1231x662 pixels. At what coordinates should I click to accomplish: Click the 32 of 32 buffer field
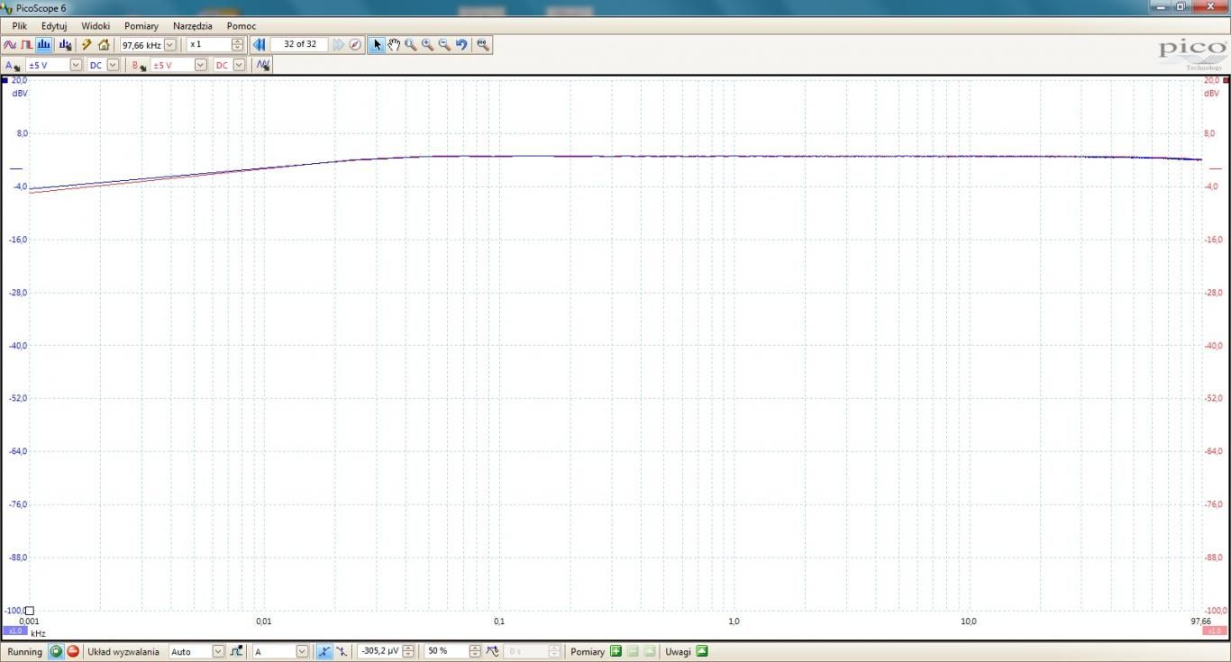click(x=300, y=44)
